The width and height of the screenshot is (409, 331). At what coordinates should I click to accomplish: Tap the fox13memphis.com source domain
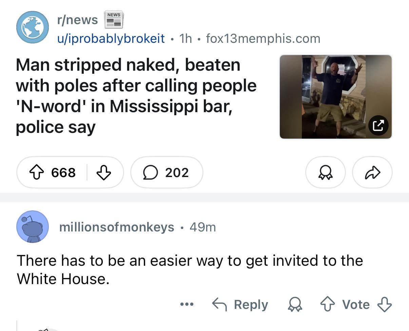[x=263, y=38]
